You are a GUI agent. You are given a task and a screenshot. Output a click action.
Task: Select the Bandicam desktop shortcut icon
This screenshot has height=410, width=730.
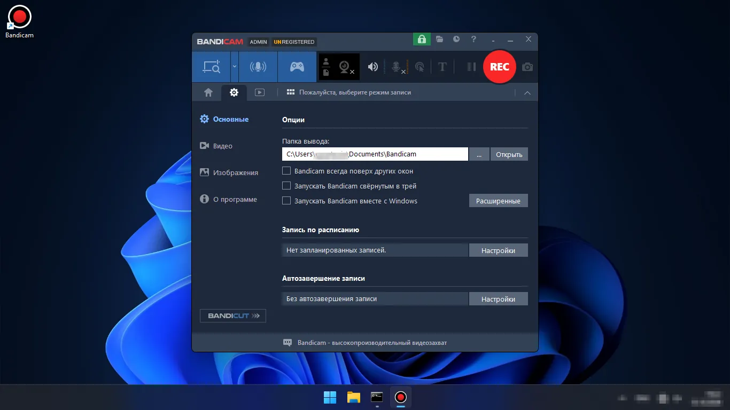click(20, 22)
